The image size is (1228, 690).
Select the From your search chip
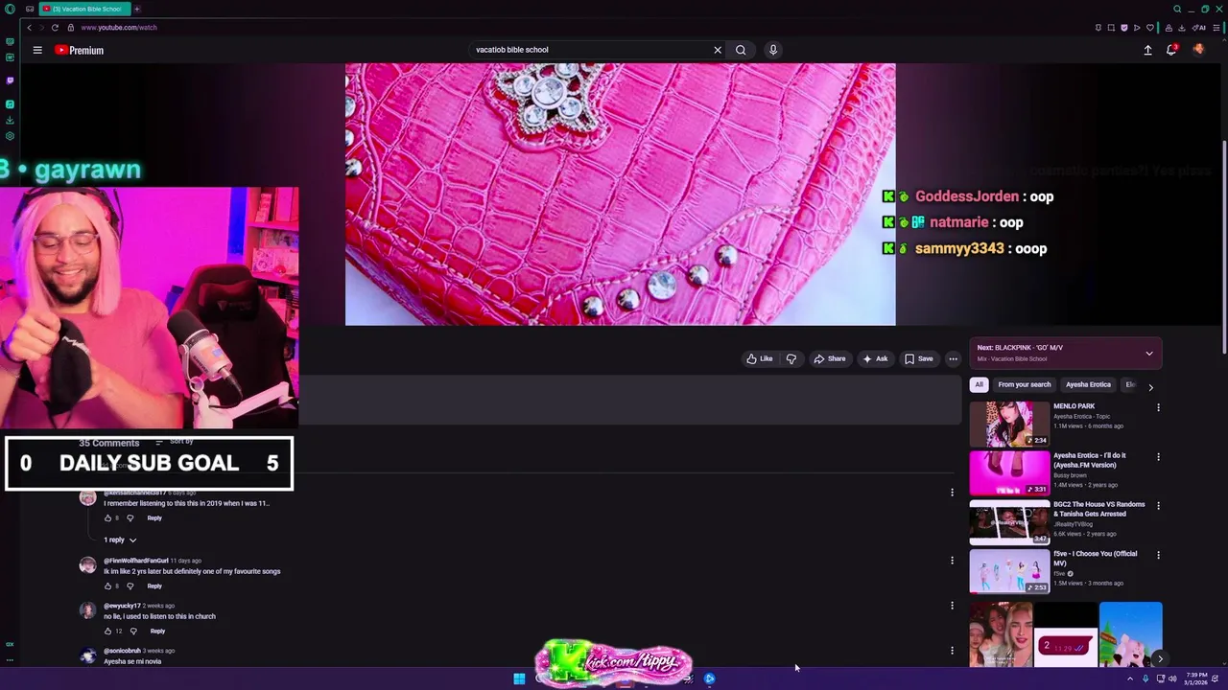(1025, 384)
